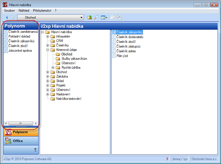The image size is (221, 164).
Task: Click the folder-up toolbar icon
Action: click(89, 17)
